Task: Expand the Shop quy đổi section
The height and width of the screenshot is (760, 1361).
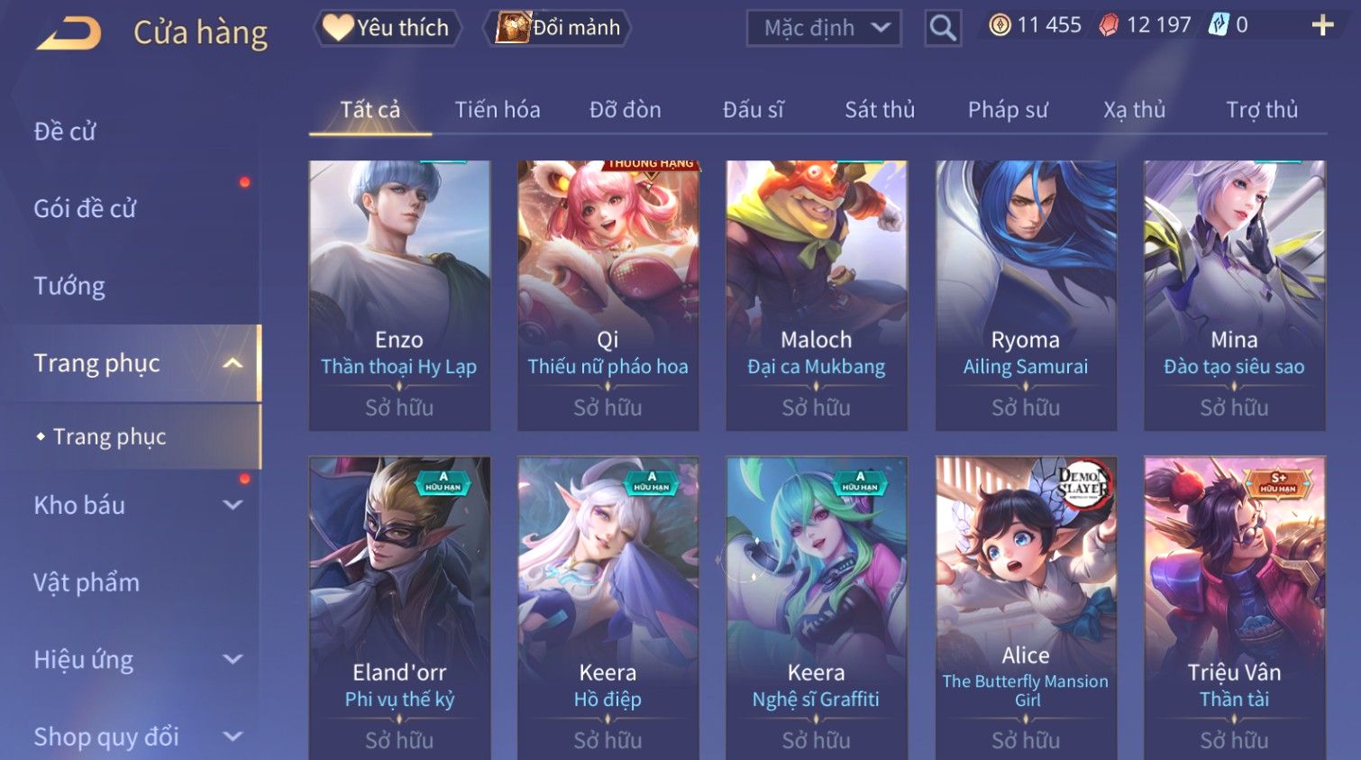Action: 233,737
